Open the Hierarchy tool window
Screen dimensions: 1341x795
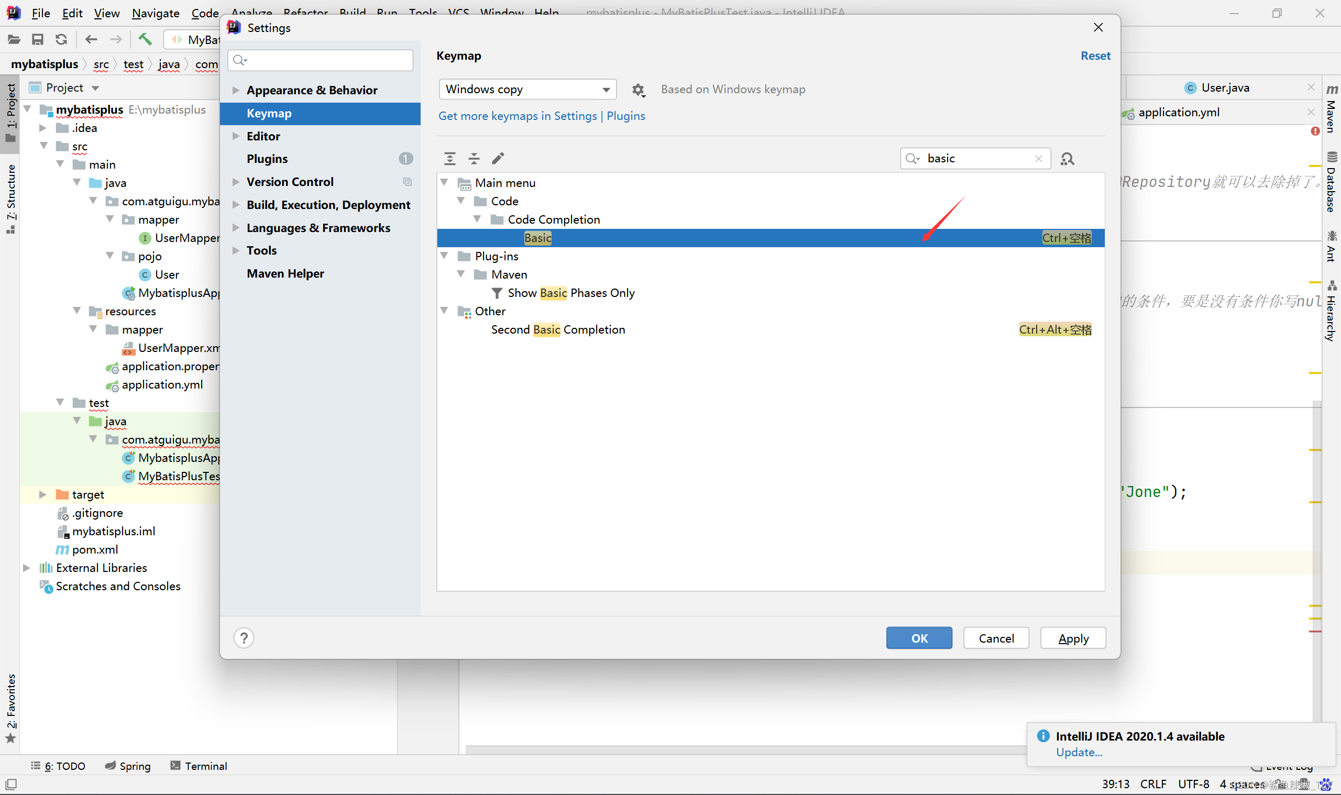click(1332, 310)
